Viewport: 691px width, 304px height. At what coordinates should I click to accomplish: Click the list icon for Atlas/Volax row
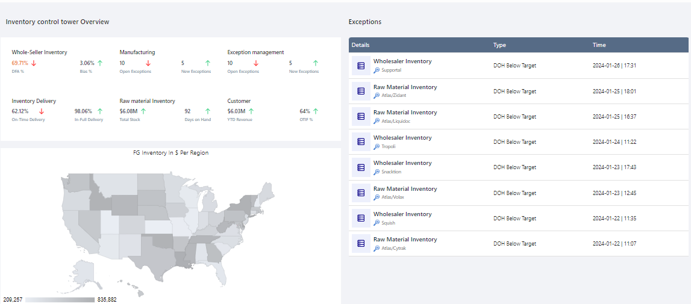[361, 193]
